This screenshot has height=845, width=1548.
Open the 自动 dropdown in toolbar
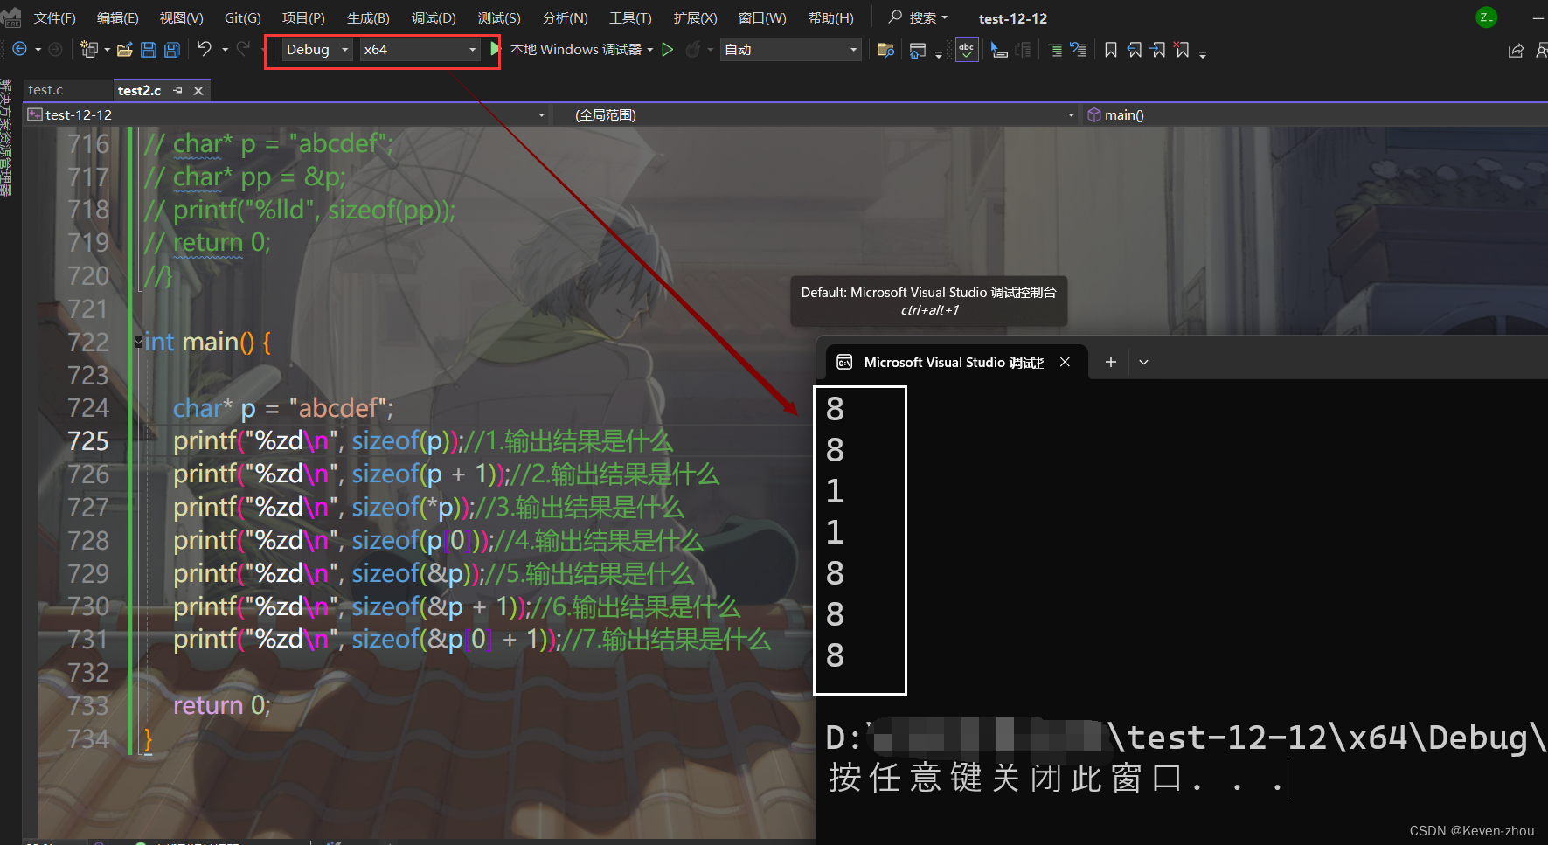tap(790, 50)
